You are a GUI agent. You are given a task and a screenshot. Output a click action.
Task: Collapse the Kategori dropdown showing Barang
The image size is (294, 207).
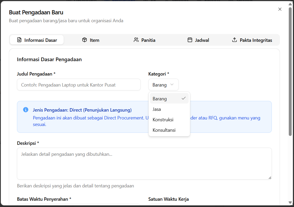[163, 85]
